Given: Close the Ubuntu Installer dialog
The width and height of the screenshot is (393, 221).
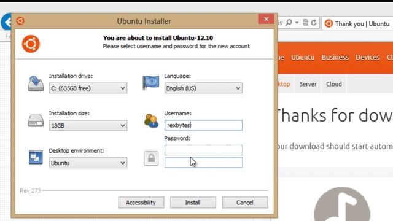Looking at the screenshot, I should click(266, 19).
